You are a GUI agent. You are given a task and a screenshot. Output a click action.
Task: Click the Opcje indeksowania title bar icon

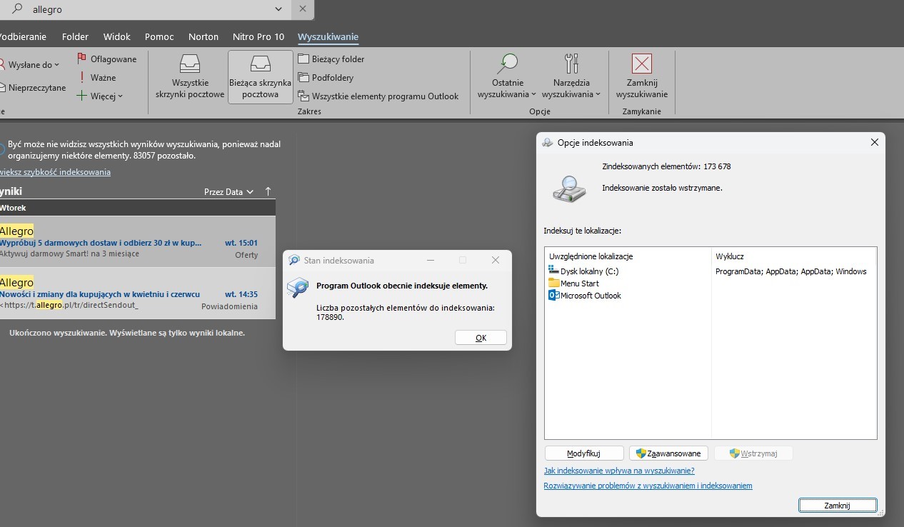pos(548,142)
